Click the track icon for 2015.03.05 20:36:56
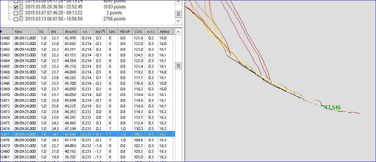Image resolution: width=376 pixels, height=162 pixels. pyautogui.click(x=21, y=7)
